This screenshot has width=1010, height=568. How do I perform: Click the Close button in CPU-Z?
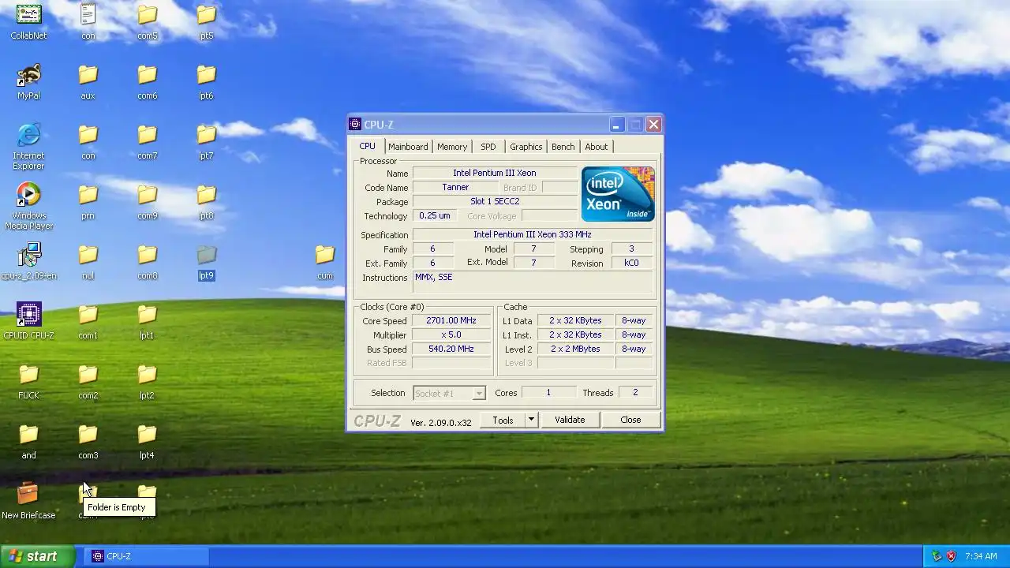(x=630, y=420)
